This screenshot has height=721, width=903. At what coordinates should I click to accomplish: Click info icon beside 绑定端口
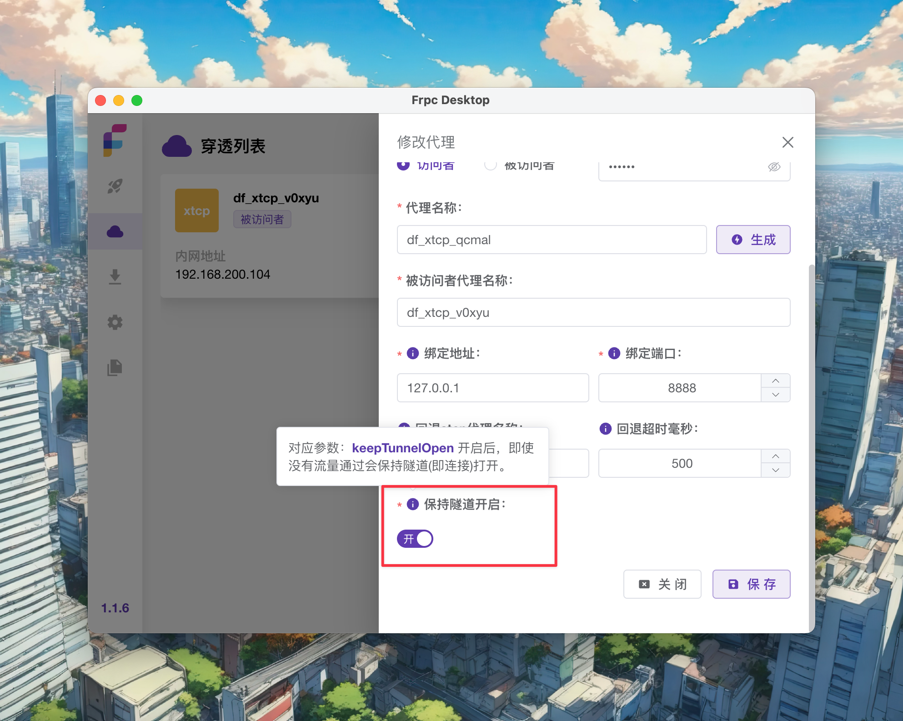tap(614, 353)
